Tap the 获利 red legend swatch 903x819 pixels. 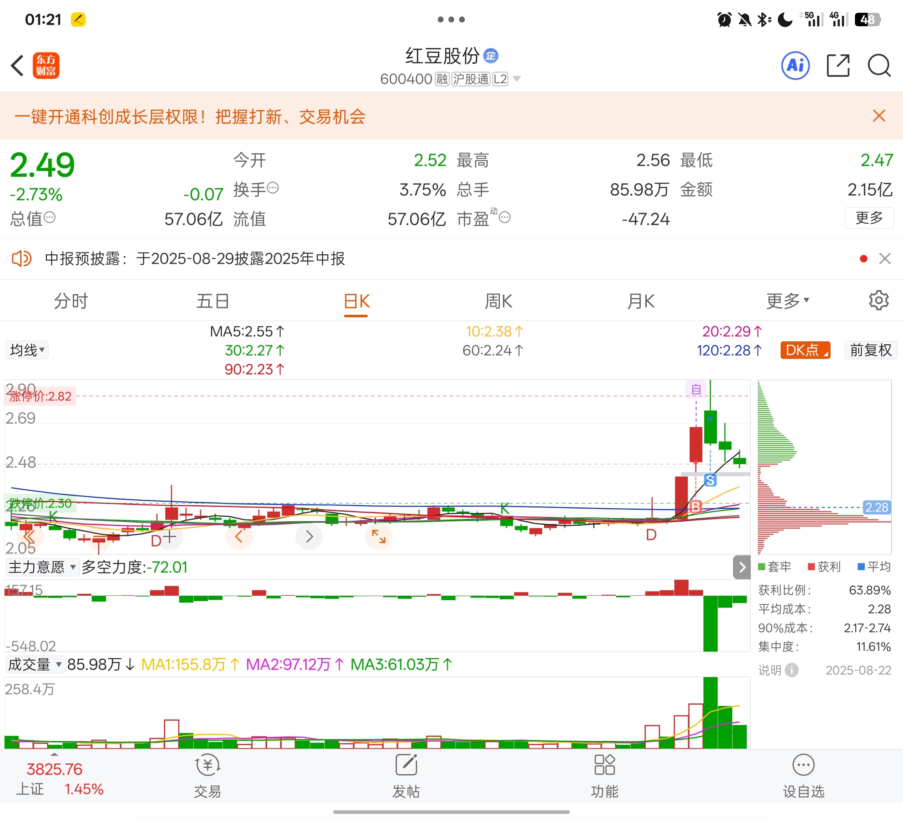tap(811, 567)
